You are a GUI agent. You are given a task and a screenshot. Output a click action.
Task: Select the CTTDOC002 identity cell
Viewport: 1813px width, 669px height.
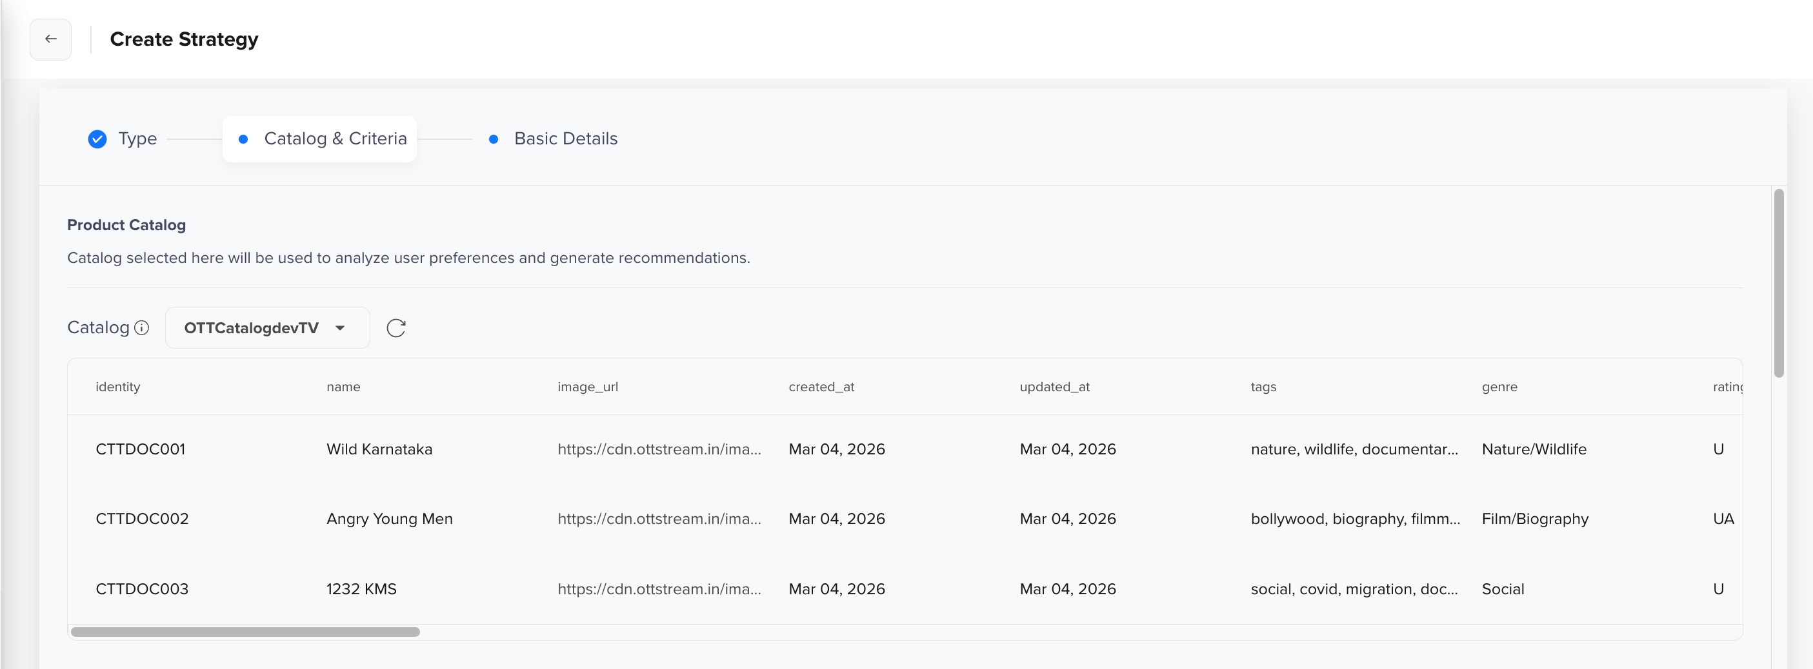pos(142,519)
